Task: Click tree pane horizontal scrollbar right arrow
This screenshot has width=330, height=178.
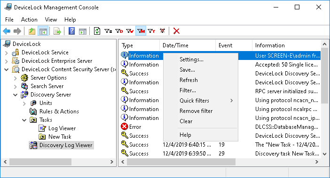Action: tap(112, 162)
